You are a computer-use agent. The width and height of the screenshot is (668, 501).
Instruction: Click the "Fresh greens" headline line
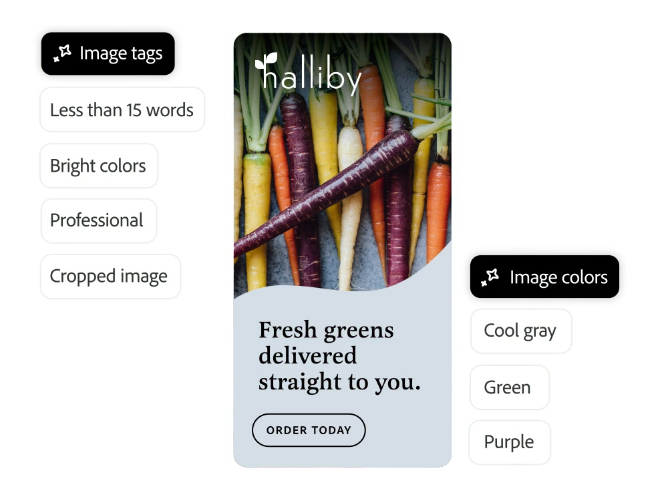point(326,330)
